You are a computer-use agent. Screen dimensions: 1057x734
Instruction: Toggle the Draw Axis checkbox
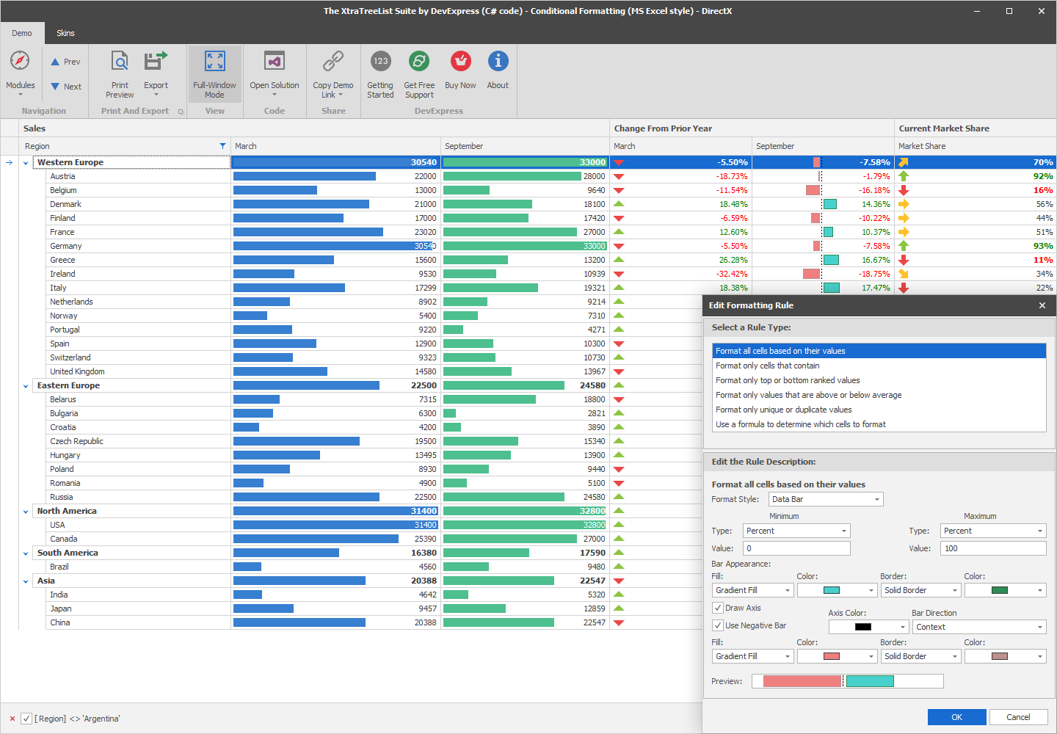pos(717,608)
